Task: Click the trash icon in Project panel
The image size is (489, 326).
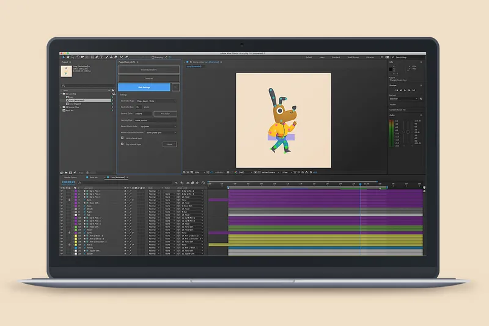Action: coord(87,173)
